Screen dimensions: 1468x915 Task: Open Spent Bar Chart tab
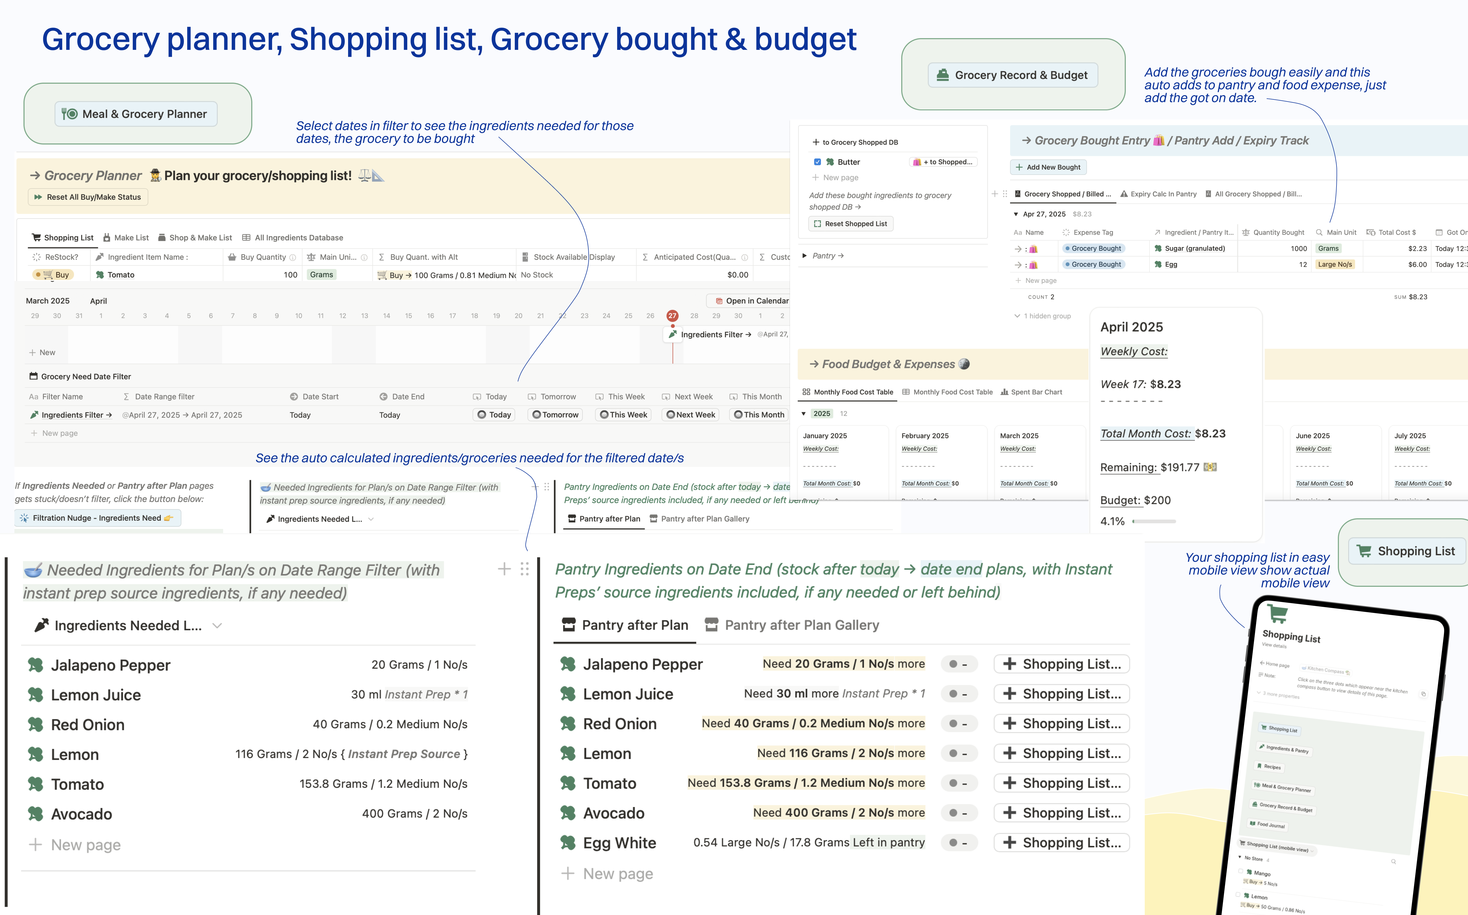1032,392
